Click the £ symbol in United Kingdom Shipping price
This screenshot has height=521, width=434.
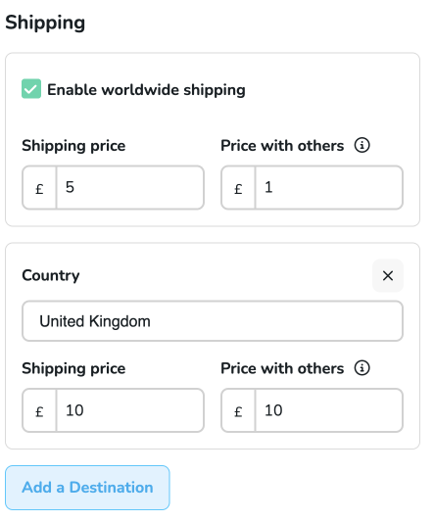point(39,410)
